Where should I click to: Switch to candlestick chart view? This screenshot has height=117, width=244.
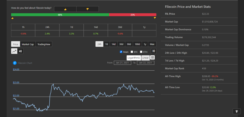(20, 51)
